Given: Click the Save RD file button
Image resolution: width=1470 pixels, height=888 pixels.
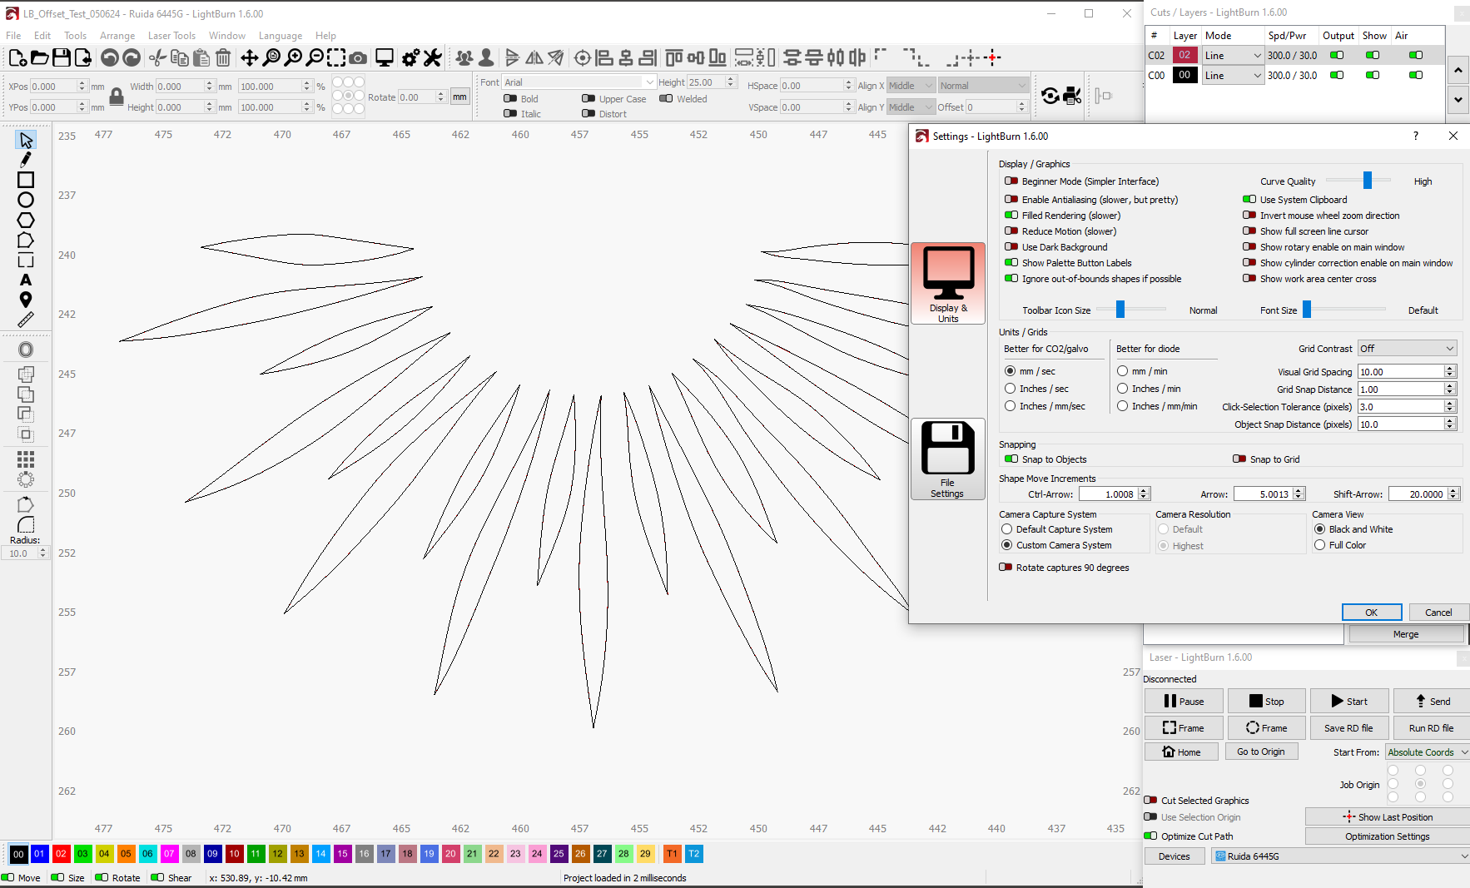Looking at the screenshot, I should [x=1348, y=728].
